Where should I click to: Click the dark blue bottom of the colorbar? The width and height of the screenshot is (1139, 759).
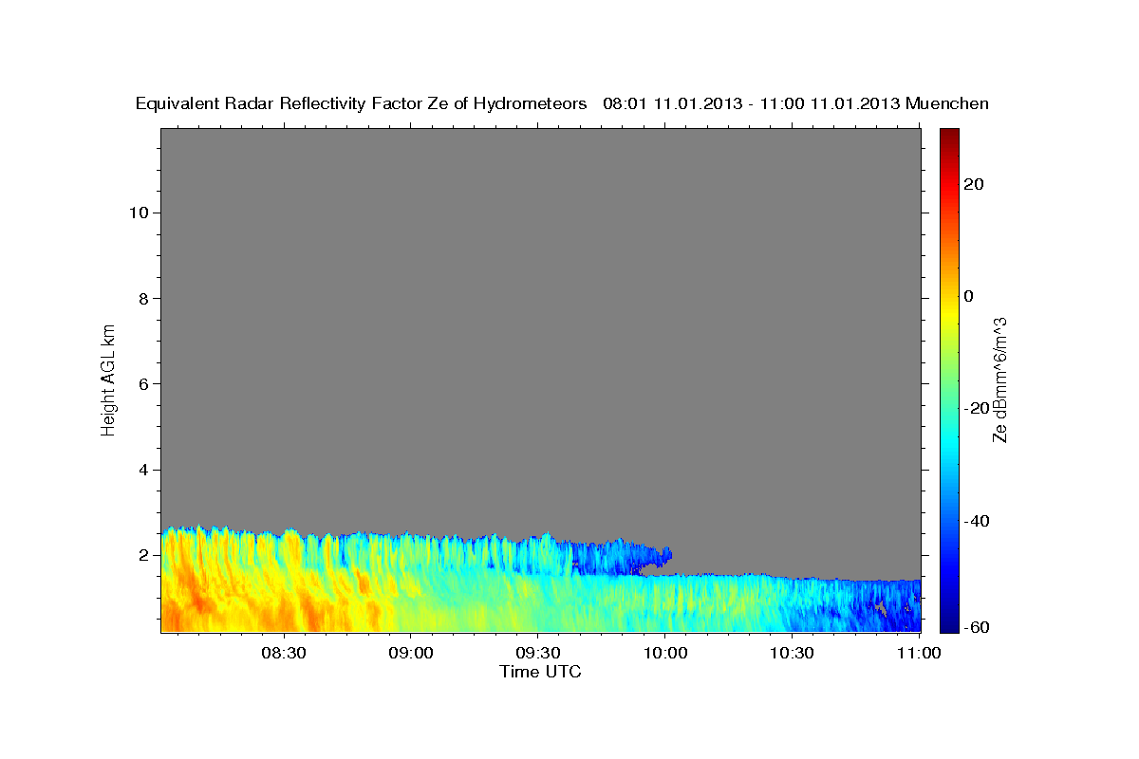(x=949, y=623)
